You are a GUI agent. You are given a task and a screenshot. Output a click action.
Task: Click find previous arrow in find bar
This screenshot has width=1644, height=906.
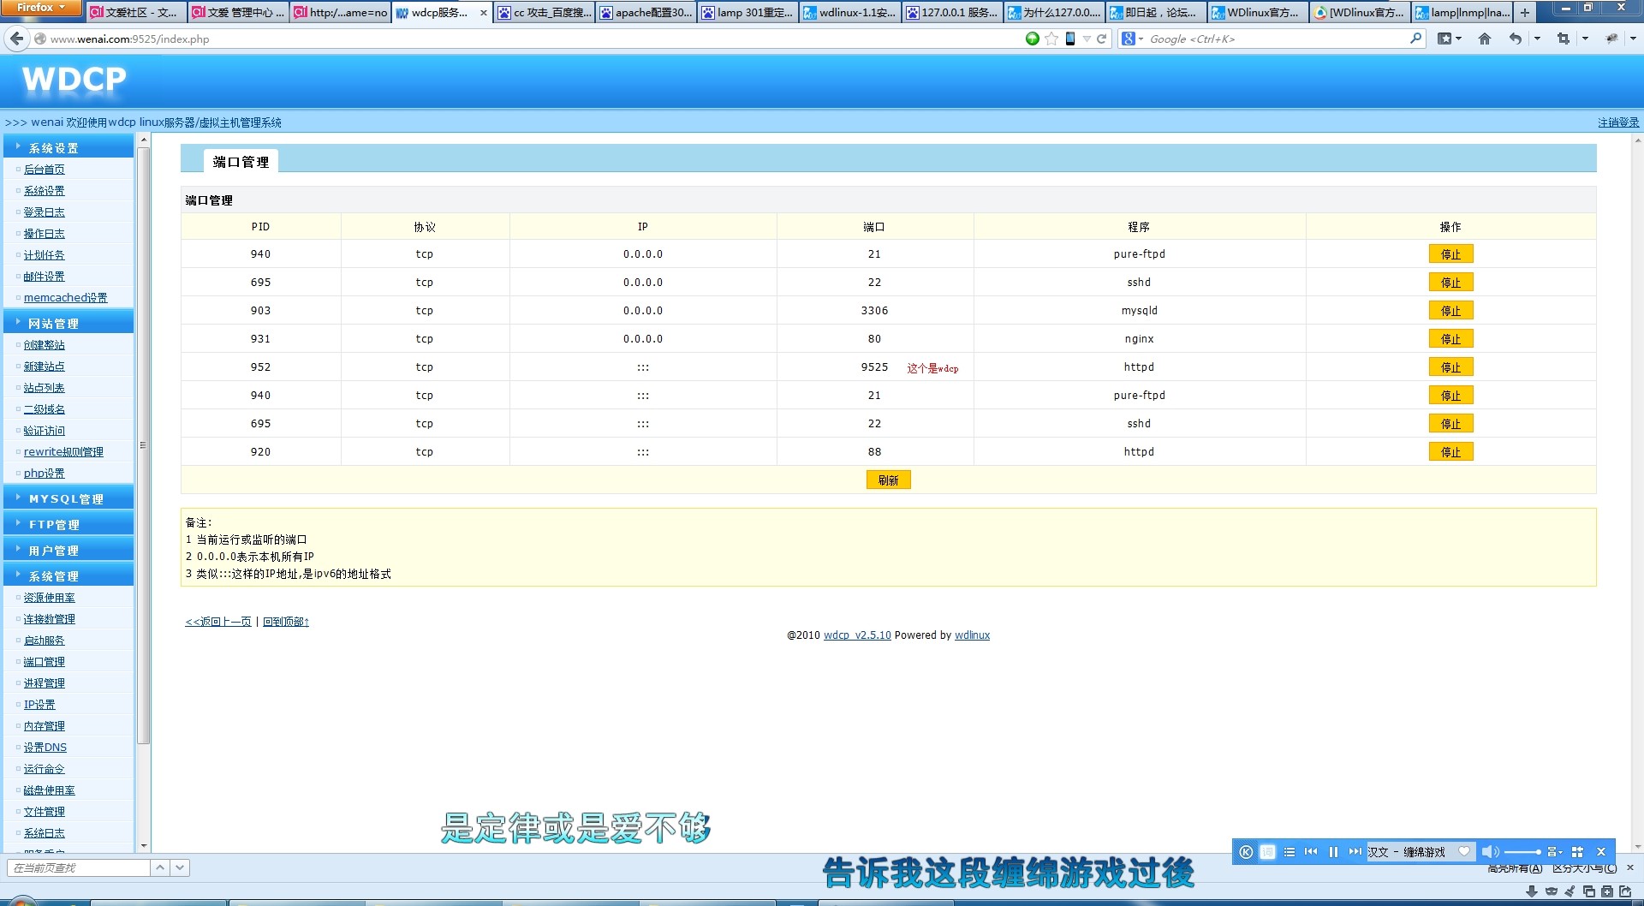tap(160, 867)
